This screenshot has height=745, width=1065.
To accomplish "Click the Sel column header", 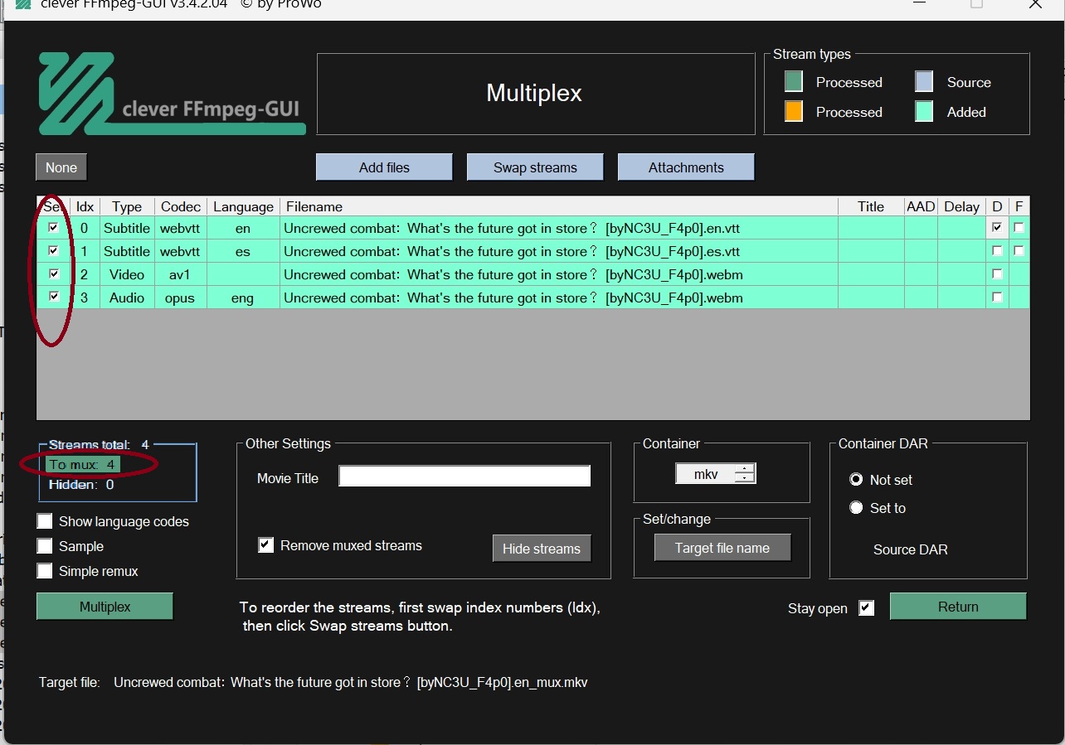I will pyautogui.click(x=53, y=206).
